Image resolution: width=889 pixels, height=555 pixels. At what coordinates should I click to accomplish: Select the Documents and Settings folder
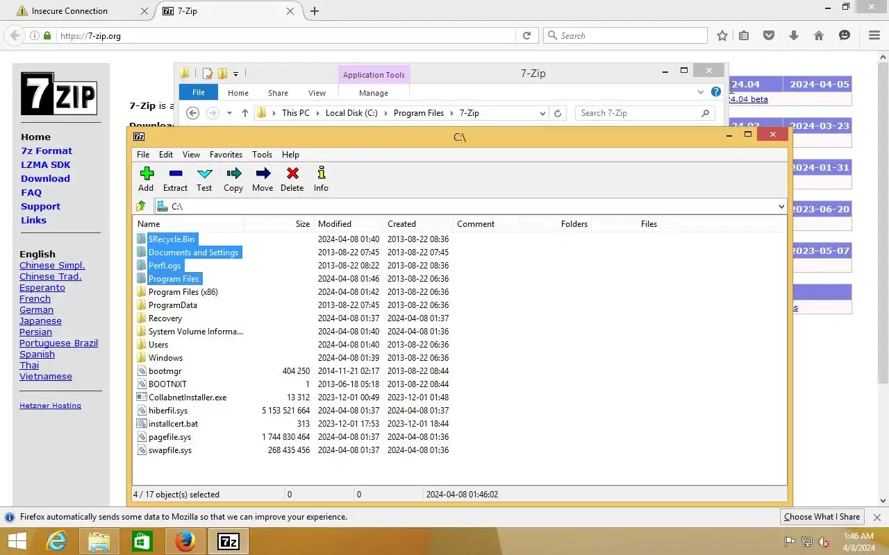[193, 253]
